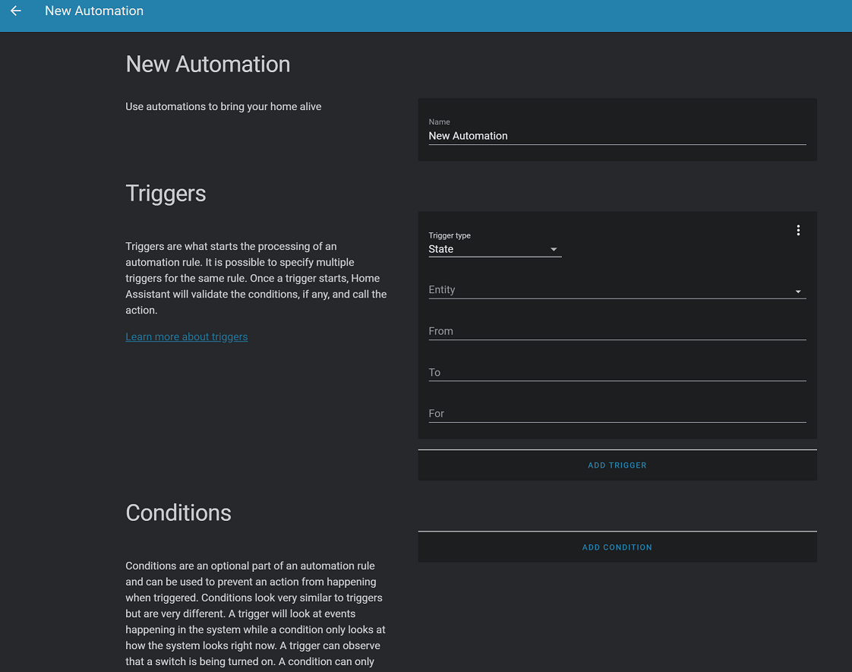Open the Learn more about triggers link
This screenshot has width=852, height=672.
[187, 336]
